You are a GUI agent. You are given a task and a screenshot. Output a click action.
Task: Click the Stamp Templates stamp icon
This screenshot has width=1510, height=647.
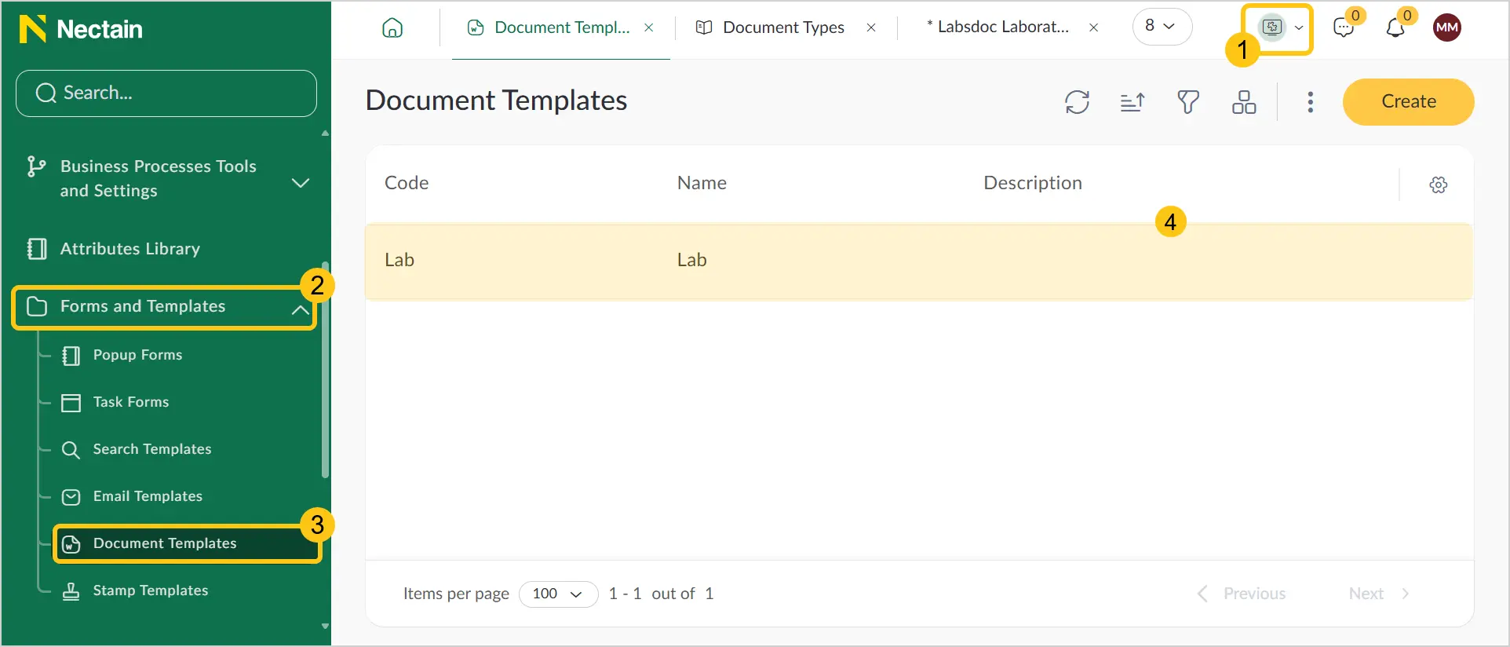[71, 591]
